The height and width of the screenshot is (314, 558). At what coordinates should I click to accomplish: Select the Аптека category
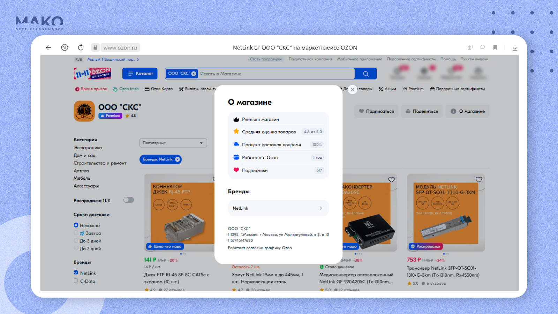click(81, 171)
